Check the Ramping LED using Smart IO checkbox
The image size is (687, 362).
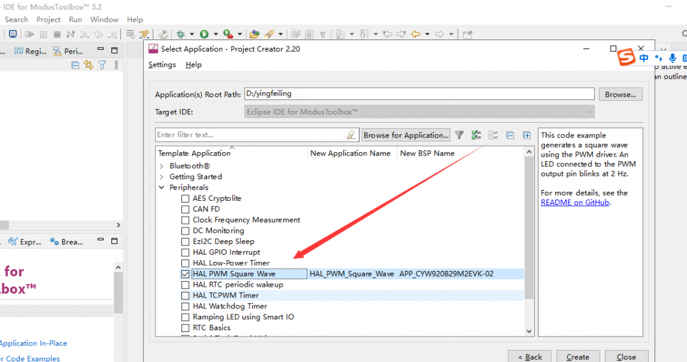[185, 317]
